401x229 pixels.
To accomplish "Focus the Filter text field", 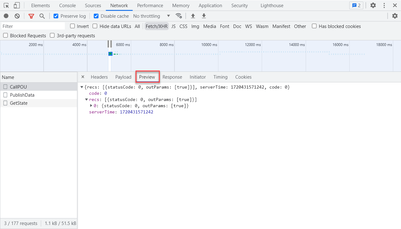I will pos(33,26).
